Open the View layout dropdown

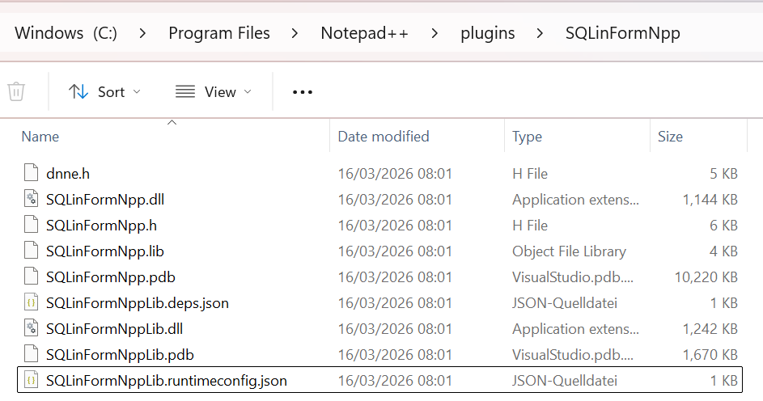214,92
